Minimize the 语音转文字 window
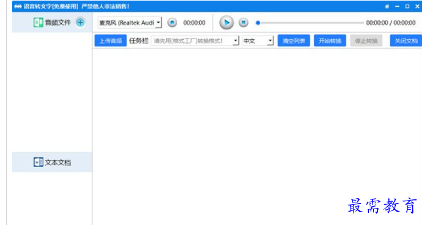Screen dimensions: 422x225 (397, 7)
